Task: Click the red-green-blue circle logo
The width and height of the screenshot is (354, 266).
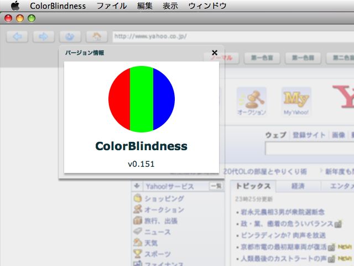Action: coord(142,99)
